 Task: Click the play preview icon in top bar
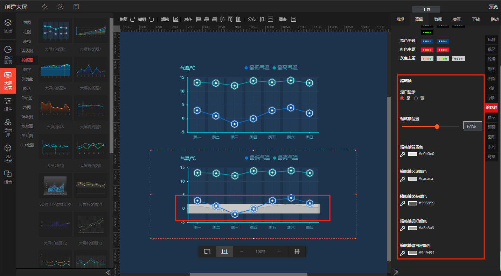(61, 7)
